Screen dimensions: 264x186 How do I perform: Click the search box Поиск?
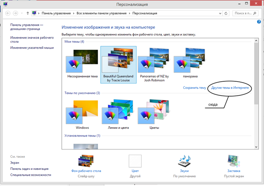(245, 13)
